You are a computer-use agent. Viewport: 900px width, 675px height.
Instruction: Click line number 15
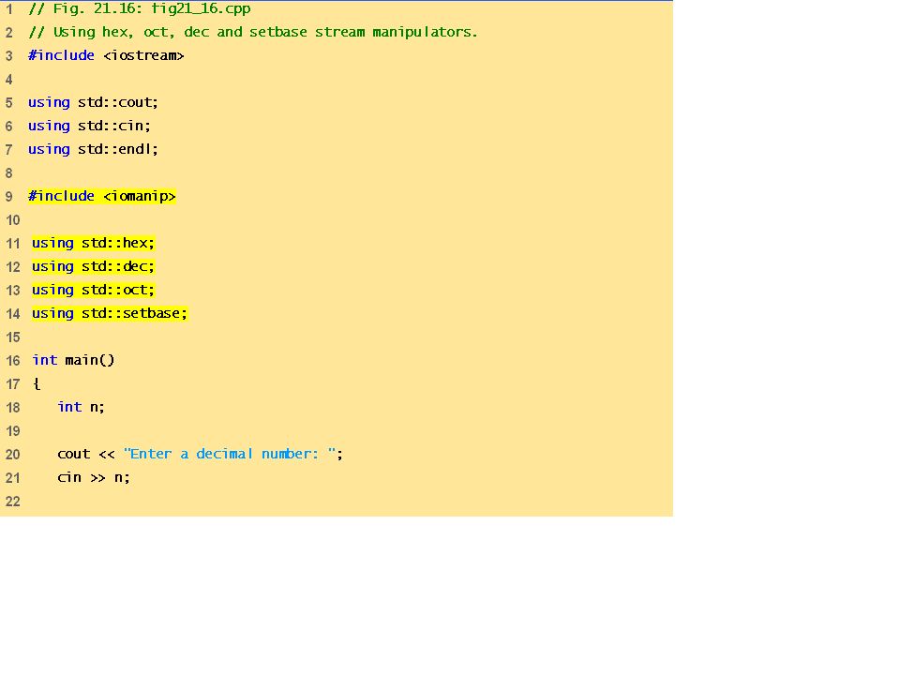[x=12, y=337]
